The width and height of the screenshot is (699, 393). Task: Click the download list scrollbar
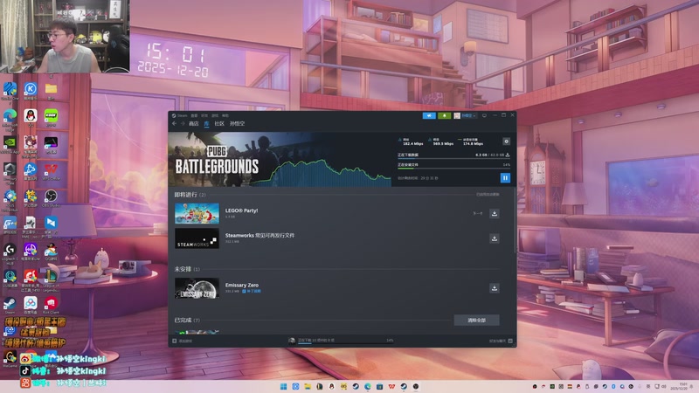coord(515,221)
